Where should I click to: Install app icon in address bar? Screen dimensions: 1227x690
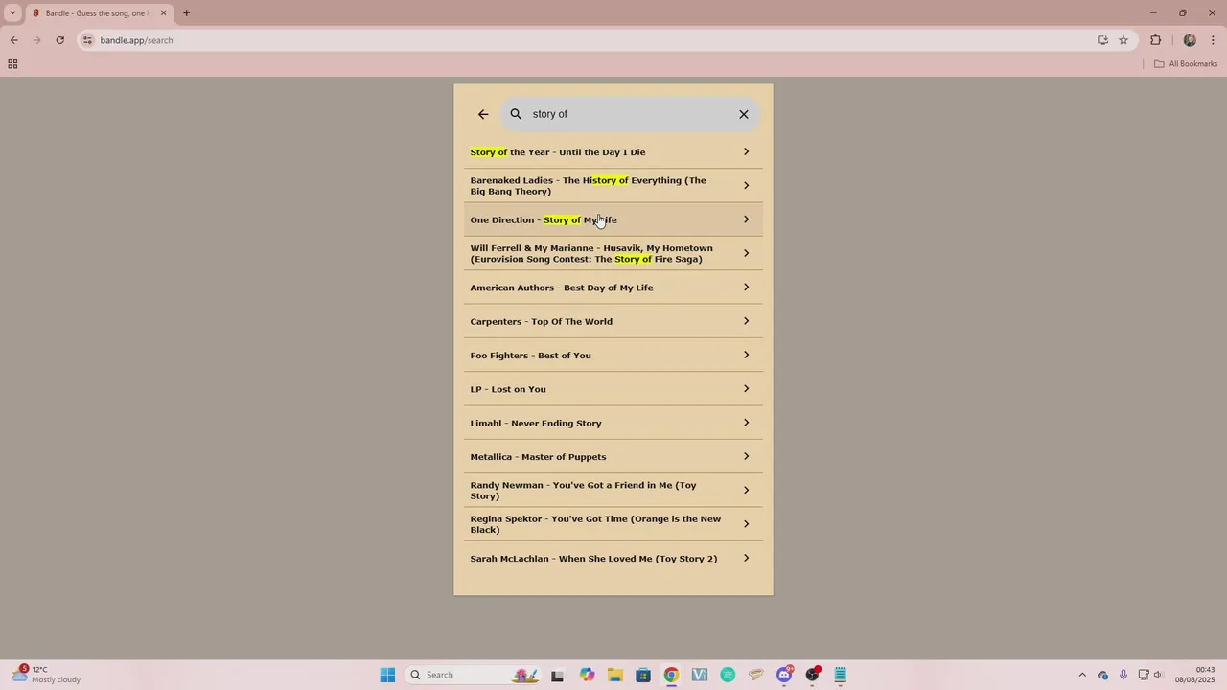(x=1102, y=40)
